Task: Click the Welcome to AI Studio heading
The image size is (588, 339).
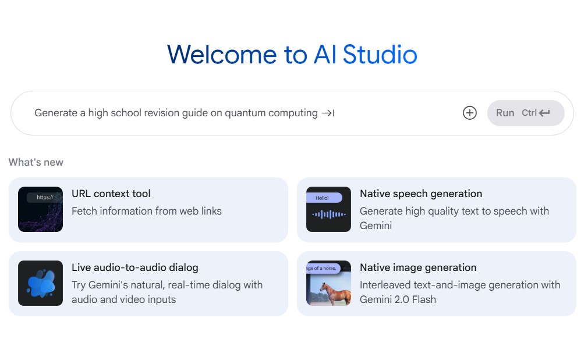Action: tap(292, 55)
